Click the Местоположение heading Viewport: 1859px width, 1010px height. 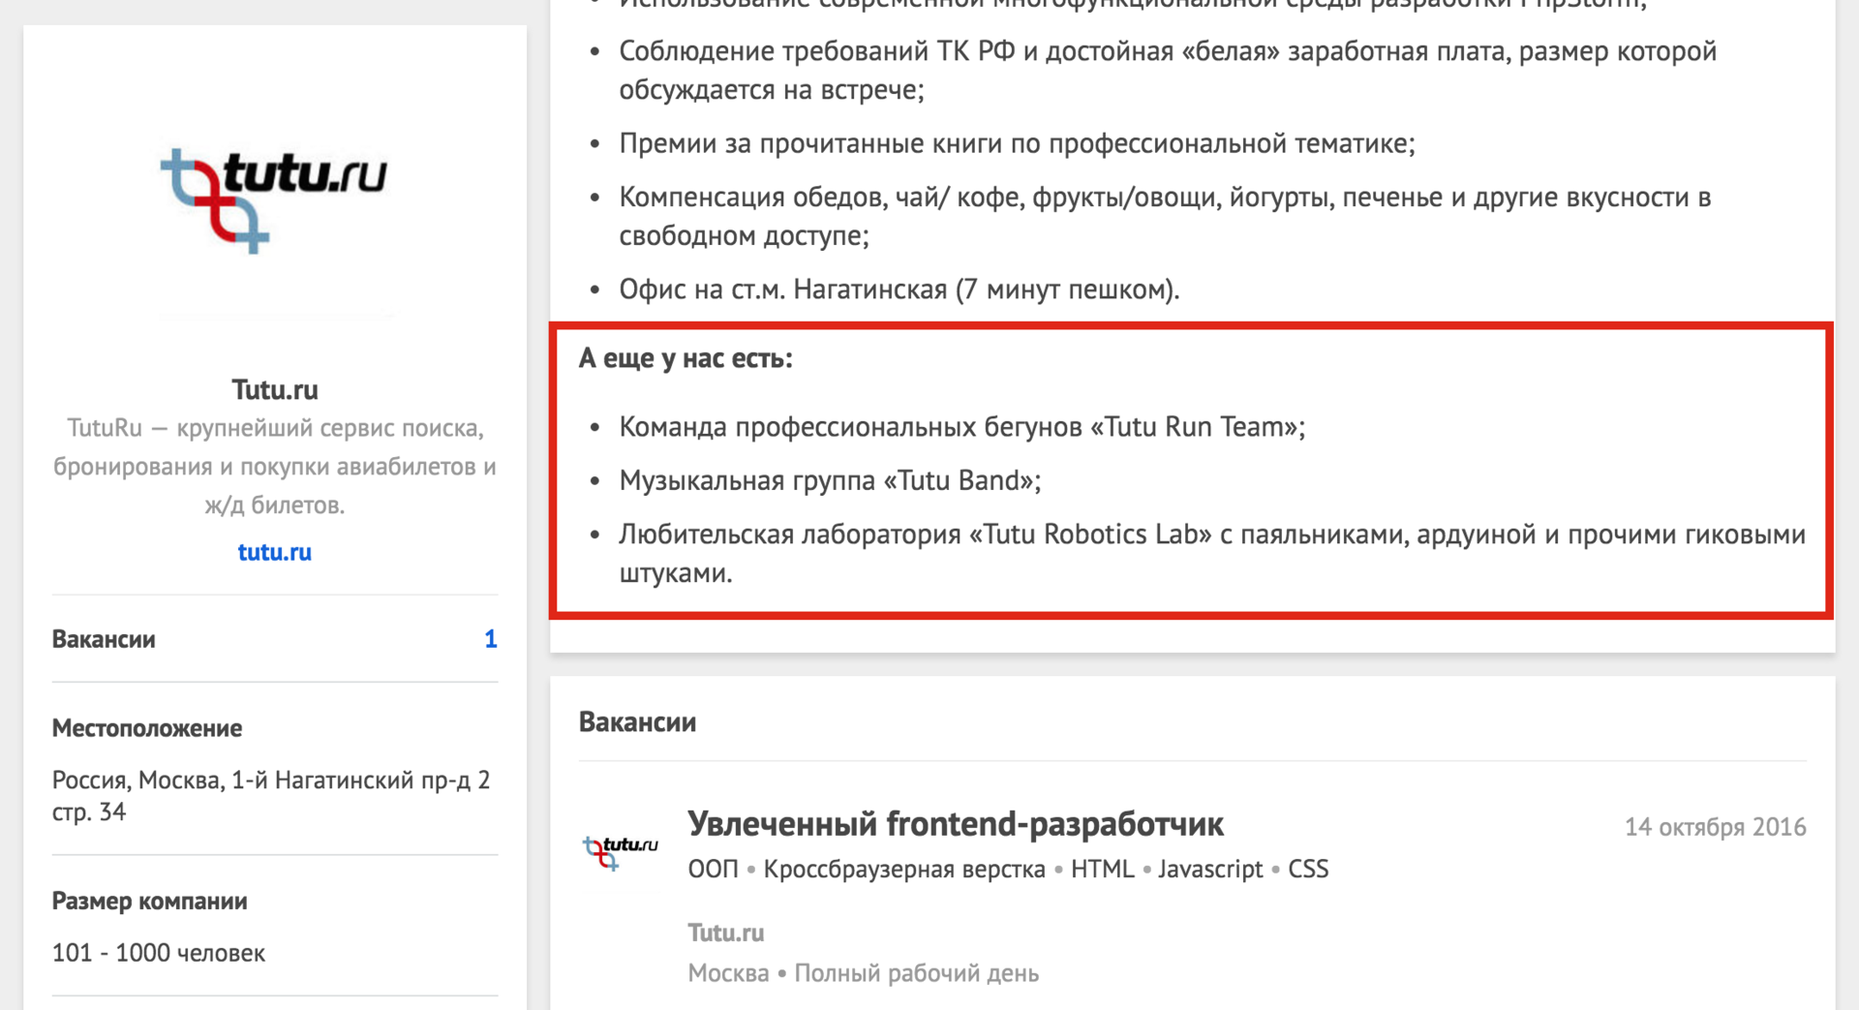(147, 728)
